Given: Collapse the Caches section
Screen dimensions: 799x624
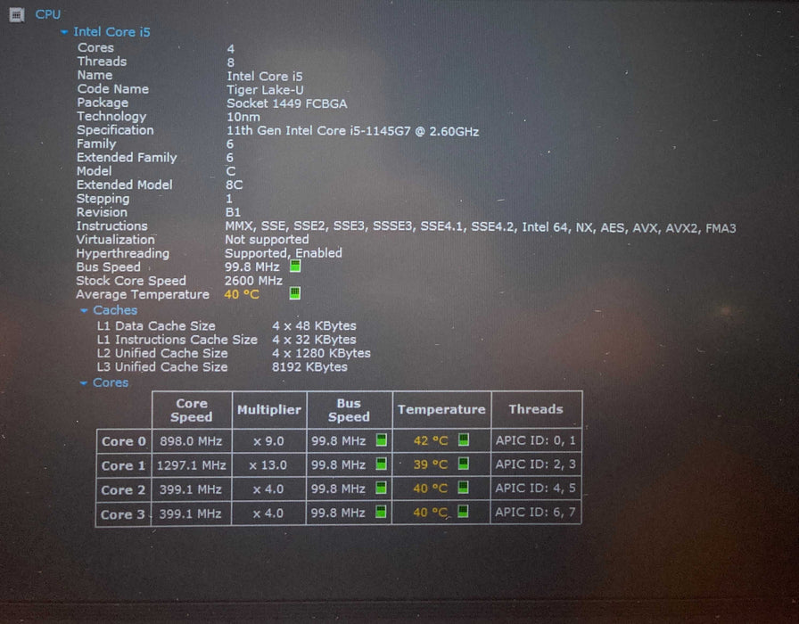Looking at the screenshot, I should click(x=84, y=311).
